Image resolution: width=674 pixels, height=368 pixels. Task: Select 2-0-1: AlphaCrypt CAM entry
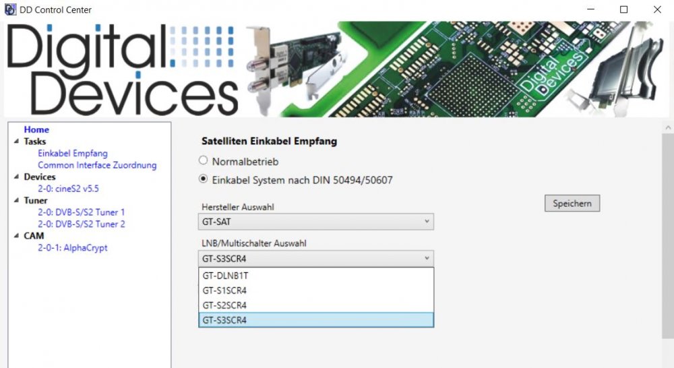click(73, 247)
